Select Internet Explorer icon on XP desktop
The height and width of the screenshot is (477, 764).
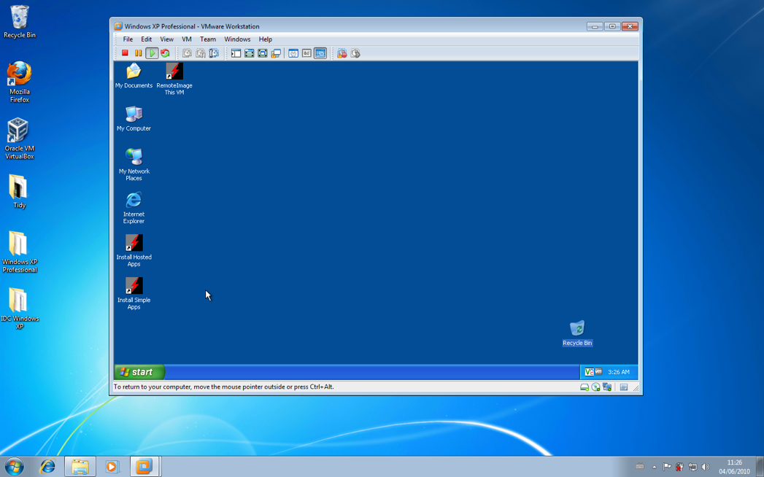pos(134,208)
